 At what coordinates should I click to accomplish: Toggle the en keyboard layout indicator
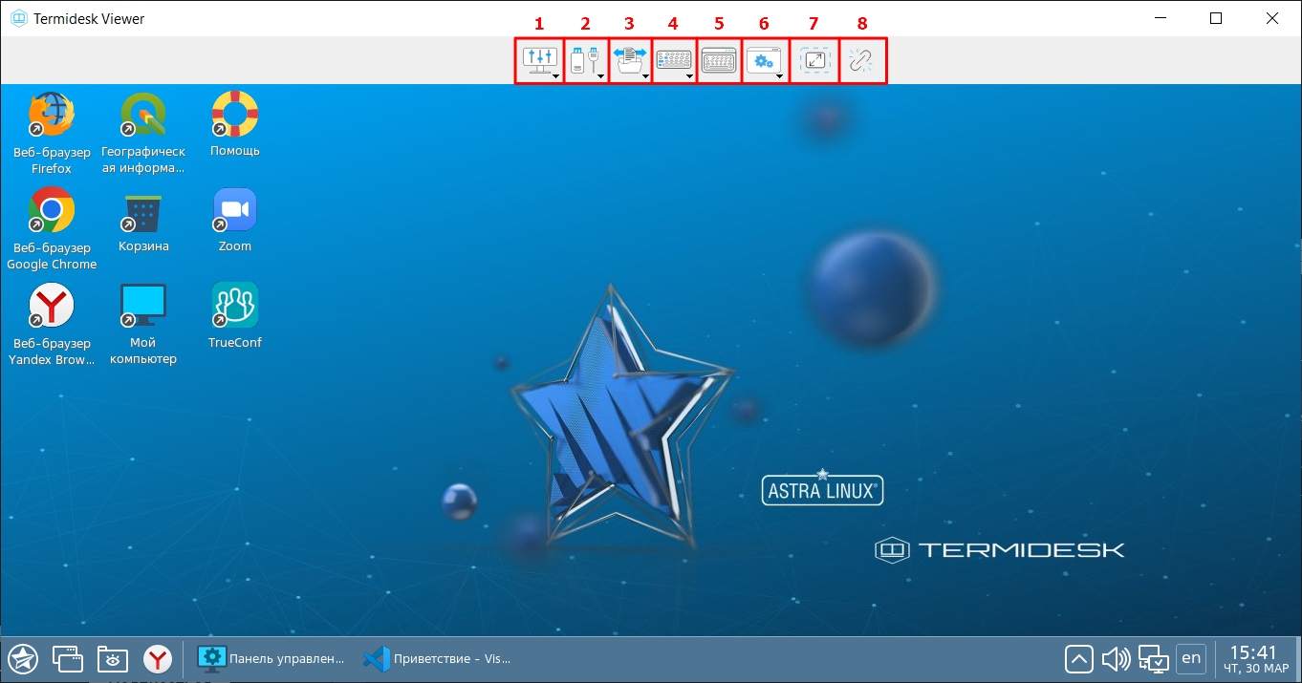point(1190,657)
